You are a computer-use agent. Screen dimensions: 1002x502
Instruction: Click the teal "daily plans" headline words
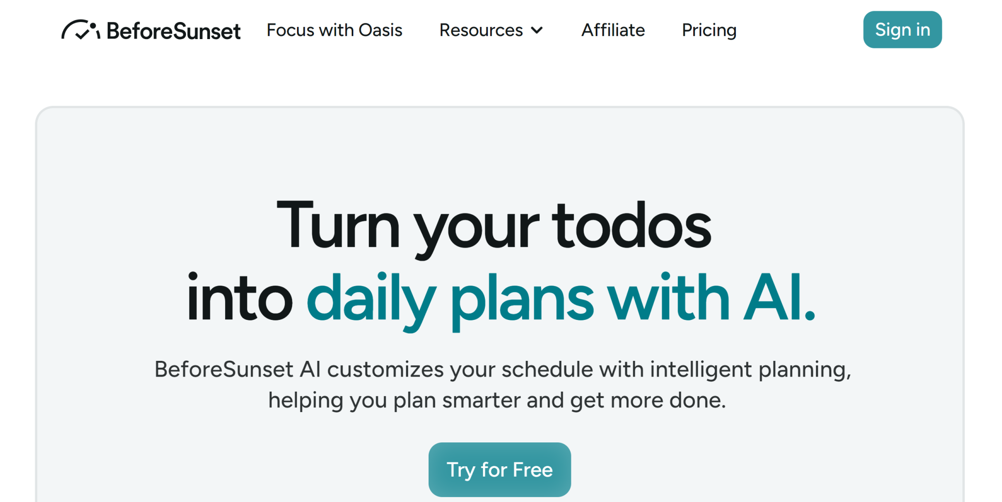pyautogui.click(x=450, y=298)
